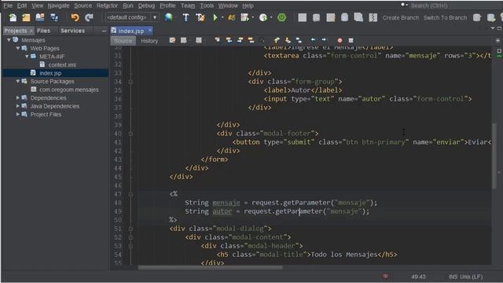This screenshot has width=503, height=283.
Task: Select the com.oregoom.mensajes package
Action: [69, 90]
